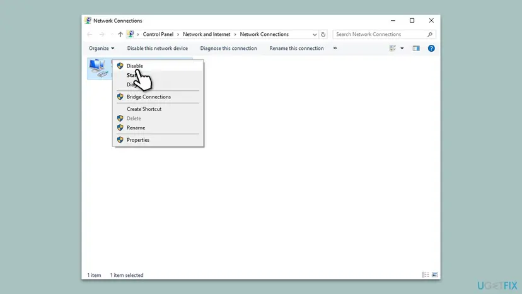Go back with the back arrow
The height and width of the screenshot is (294, 522).
coord(90,34)
